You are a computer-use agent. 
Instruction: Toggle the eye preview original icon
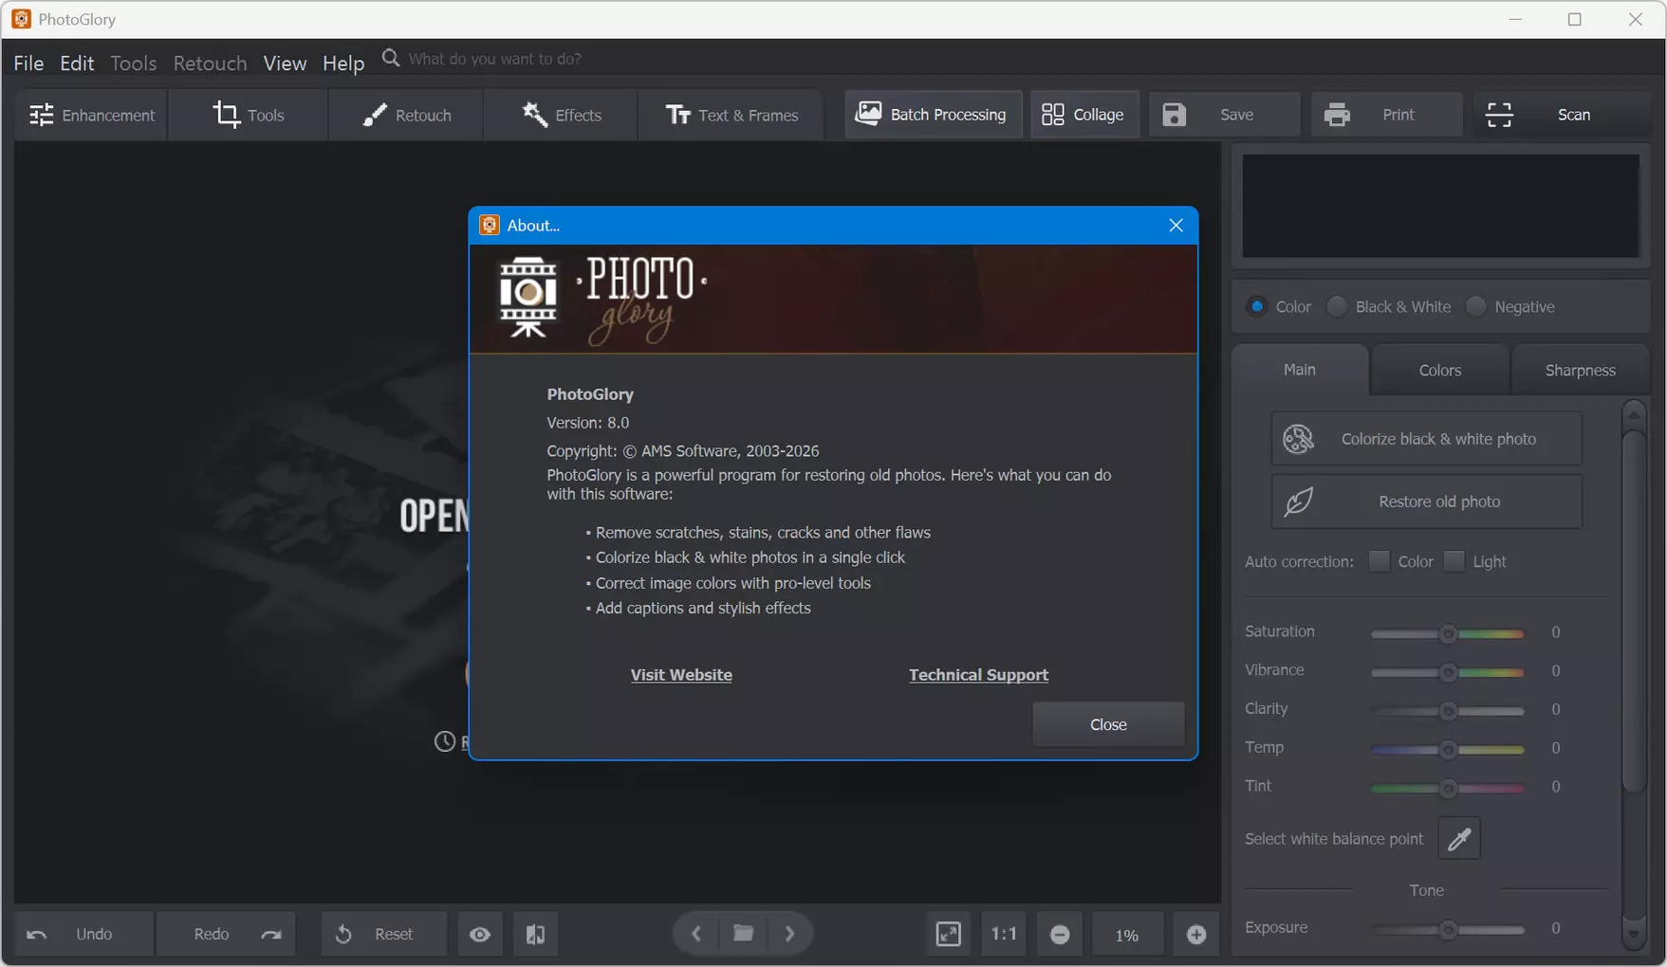point(480,934)
